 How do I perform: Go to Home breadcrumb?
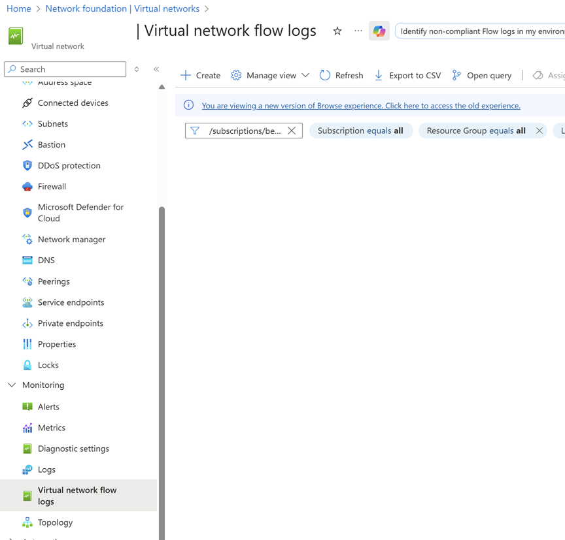click(x=19, y=8)
